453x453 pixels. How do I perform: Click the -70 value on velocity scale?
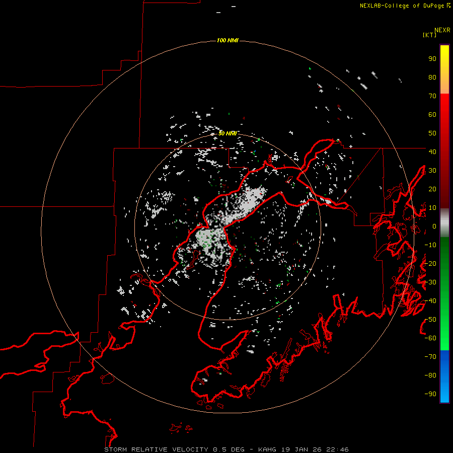click(x=430, y=357)
